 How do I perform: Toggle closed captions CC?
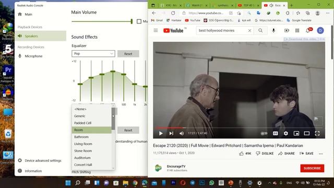276,134
